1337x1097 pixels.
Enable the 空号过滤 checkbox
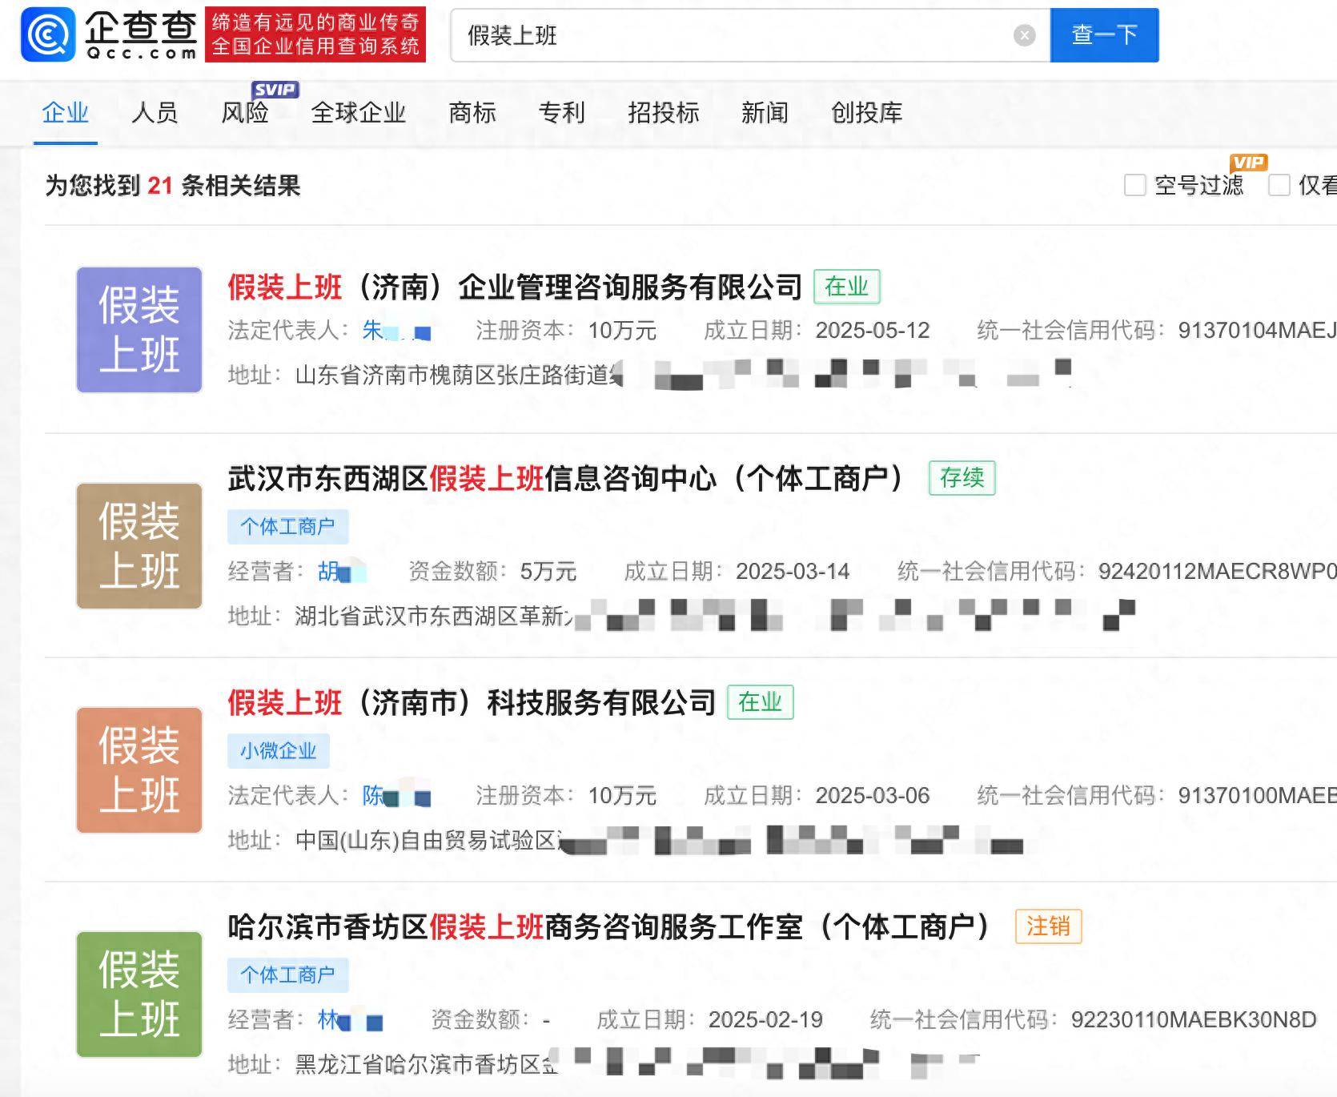pos(1134,185)
